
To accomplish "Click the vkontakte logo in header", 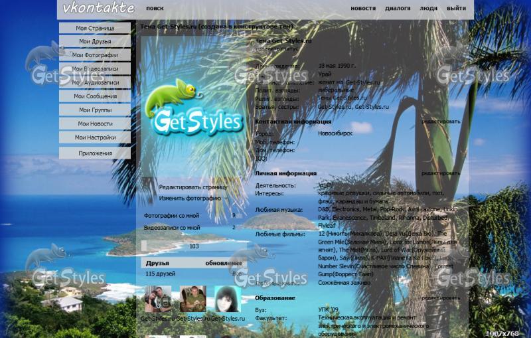I will [x=98, y=9].
